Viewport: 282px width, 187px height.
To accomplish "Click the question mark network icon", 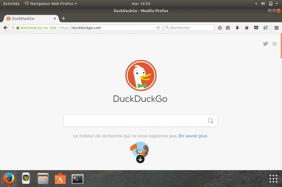I will [x=256, y=4].
